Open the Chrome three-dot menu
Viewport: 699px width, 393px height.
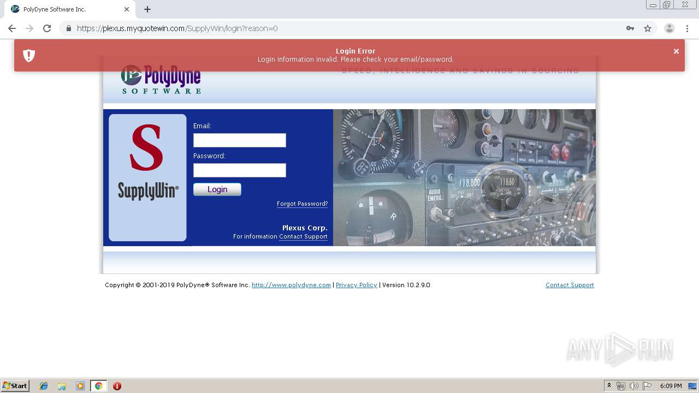(688, 28)
